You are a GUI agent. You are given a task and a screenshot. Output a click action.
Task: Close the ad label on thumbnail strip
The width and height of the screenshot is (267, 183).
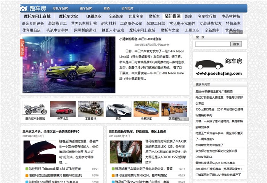click(187, 119)
